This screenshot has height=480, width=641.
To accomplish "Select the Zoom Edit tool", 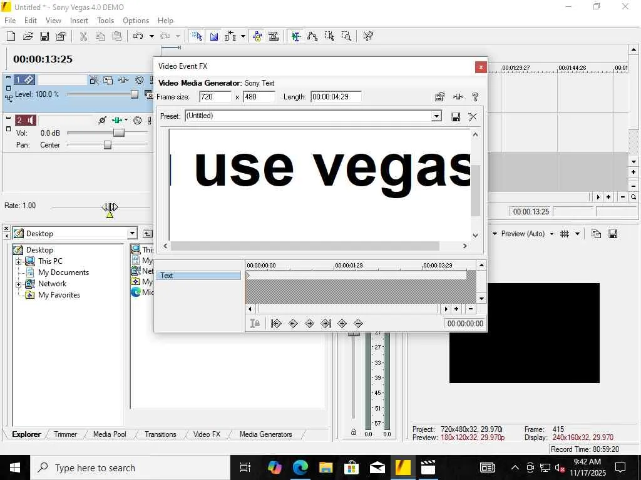I will [346, 36].
